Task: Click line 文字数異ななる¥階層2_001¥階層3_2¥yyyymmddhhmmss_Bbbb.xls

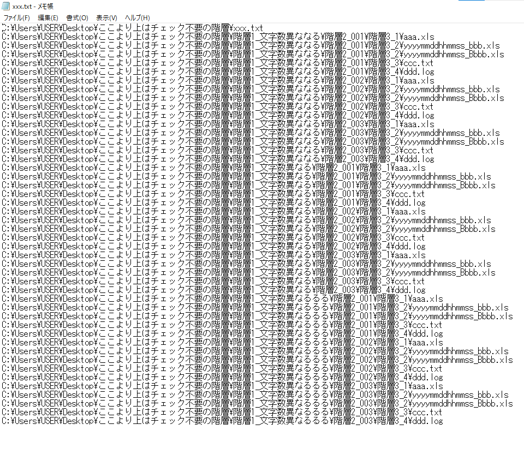Action: (253, 54)
